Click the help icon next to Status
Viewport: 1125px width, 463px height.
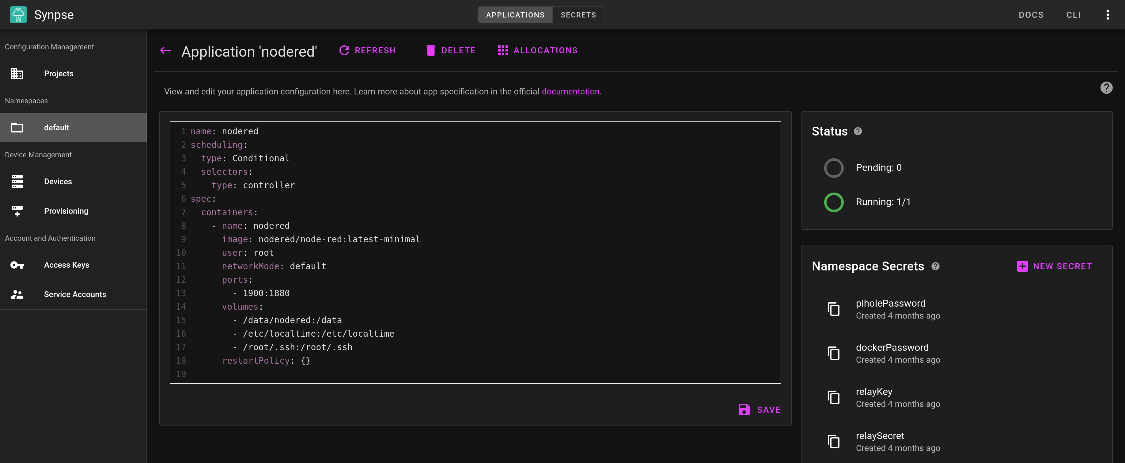tap(858, 132)
